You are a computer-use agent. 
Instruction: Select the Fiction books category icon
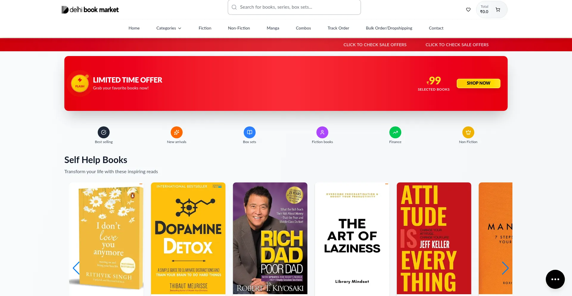pyautogui.click(x=322, y=132)
